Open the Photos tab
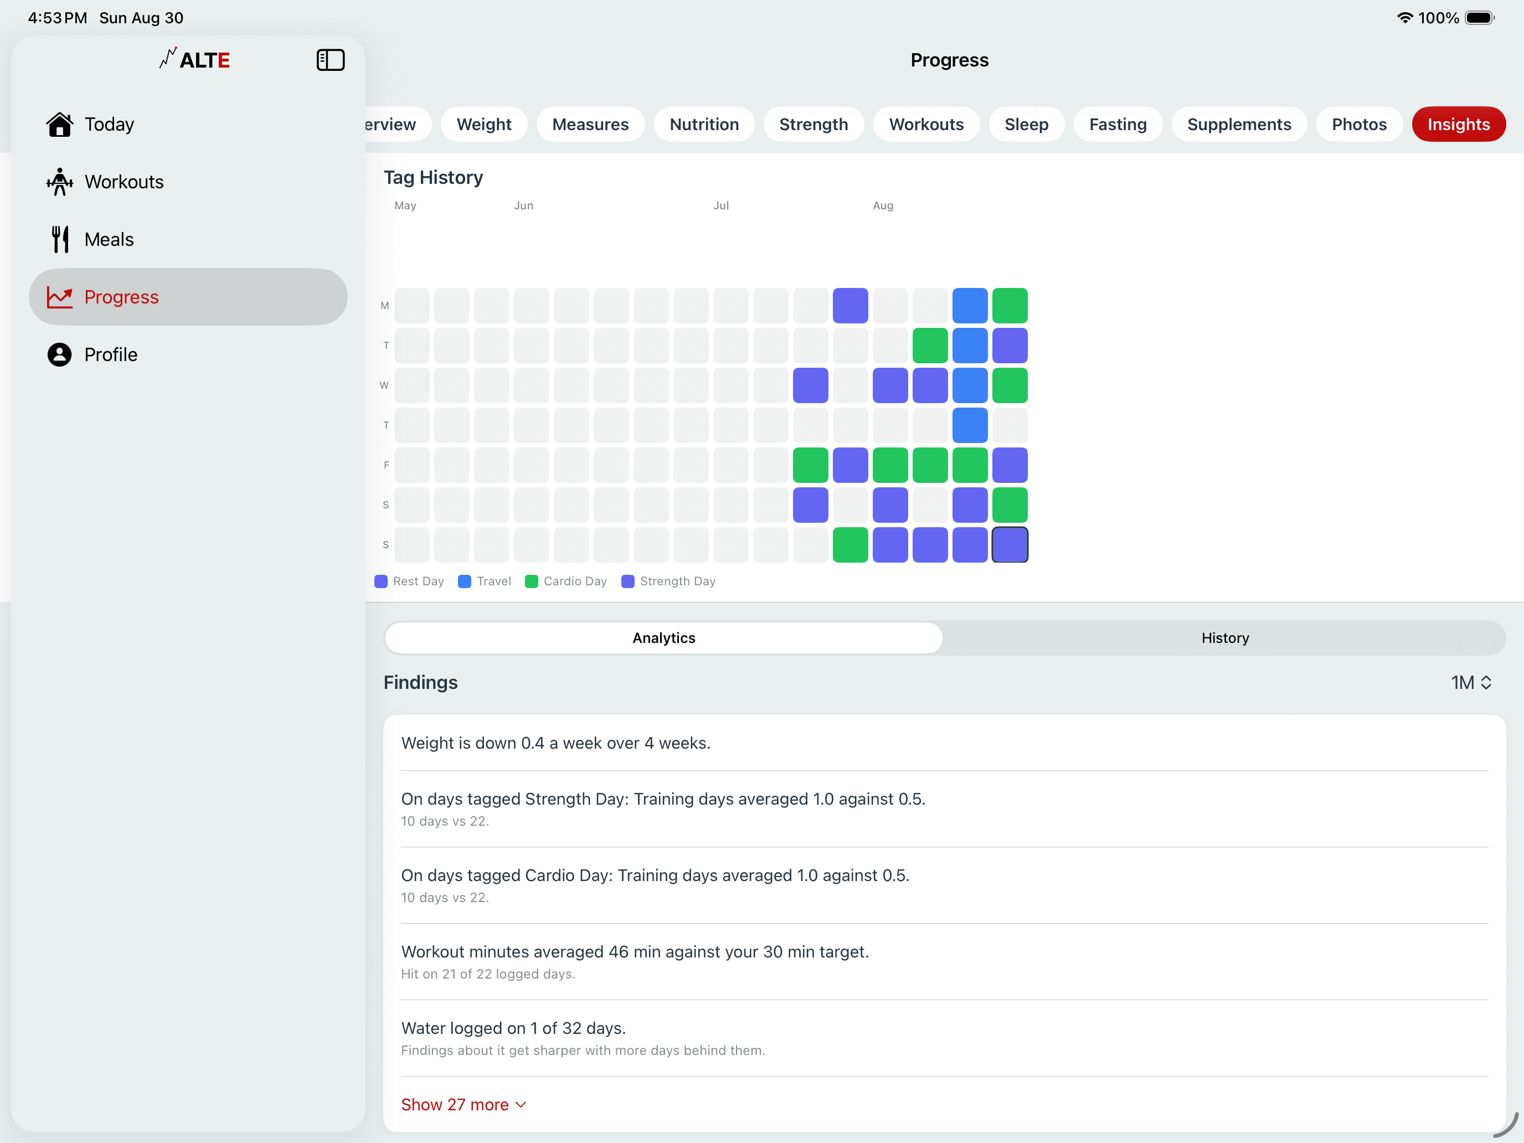1524x1143 pixels. (1358, 124)
